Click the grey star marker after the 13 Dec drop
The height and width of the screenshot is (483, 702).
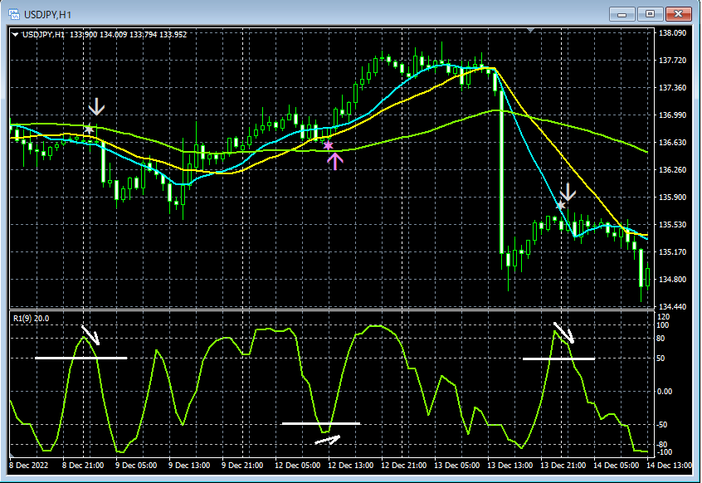click(x=560, y=204)
